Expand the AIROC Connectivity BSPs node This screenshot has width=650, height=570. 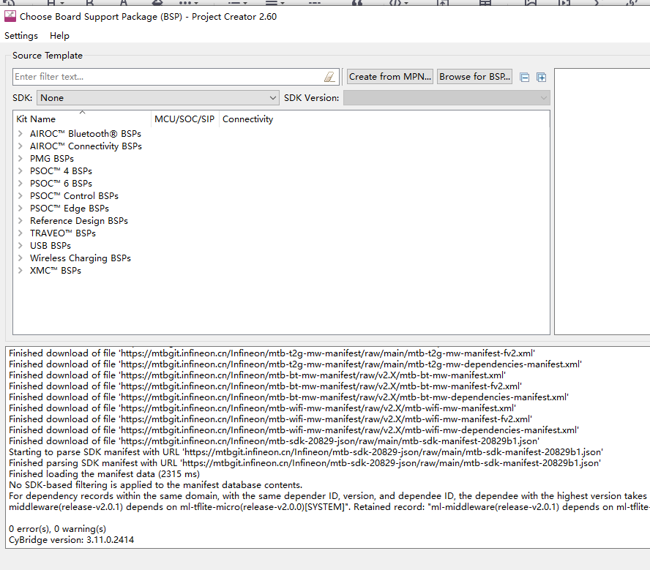point(20,146)
